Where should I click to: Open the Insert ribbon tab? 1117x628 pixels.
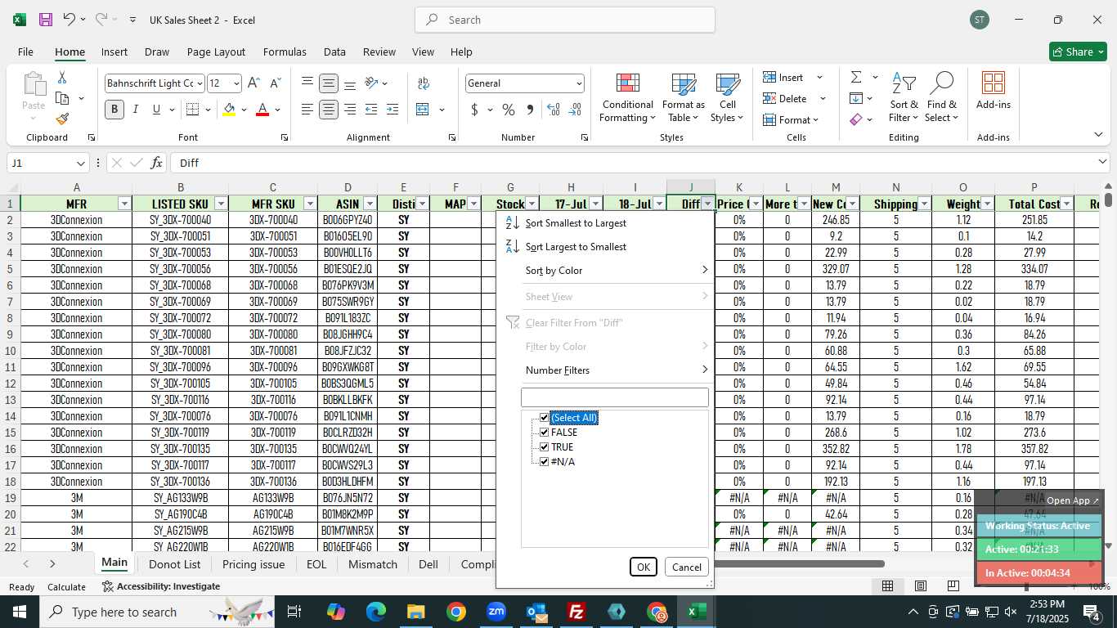point(114,52)
